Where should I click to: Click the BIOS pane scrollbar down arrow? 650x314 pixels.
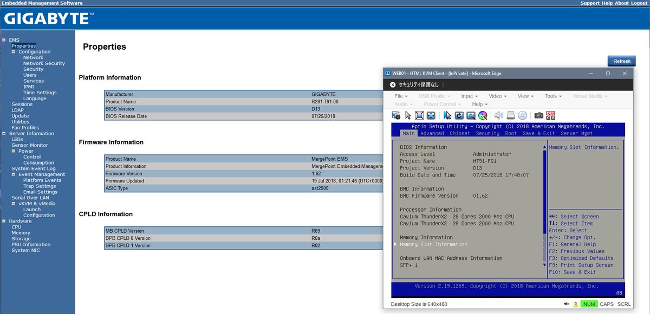pos(544,265)
